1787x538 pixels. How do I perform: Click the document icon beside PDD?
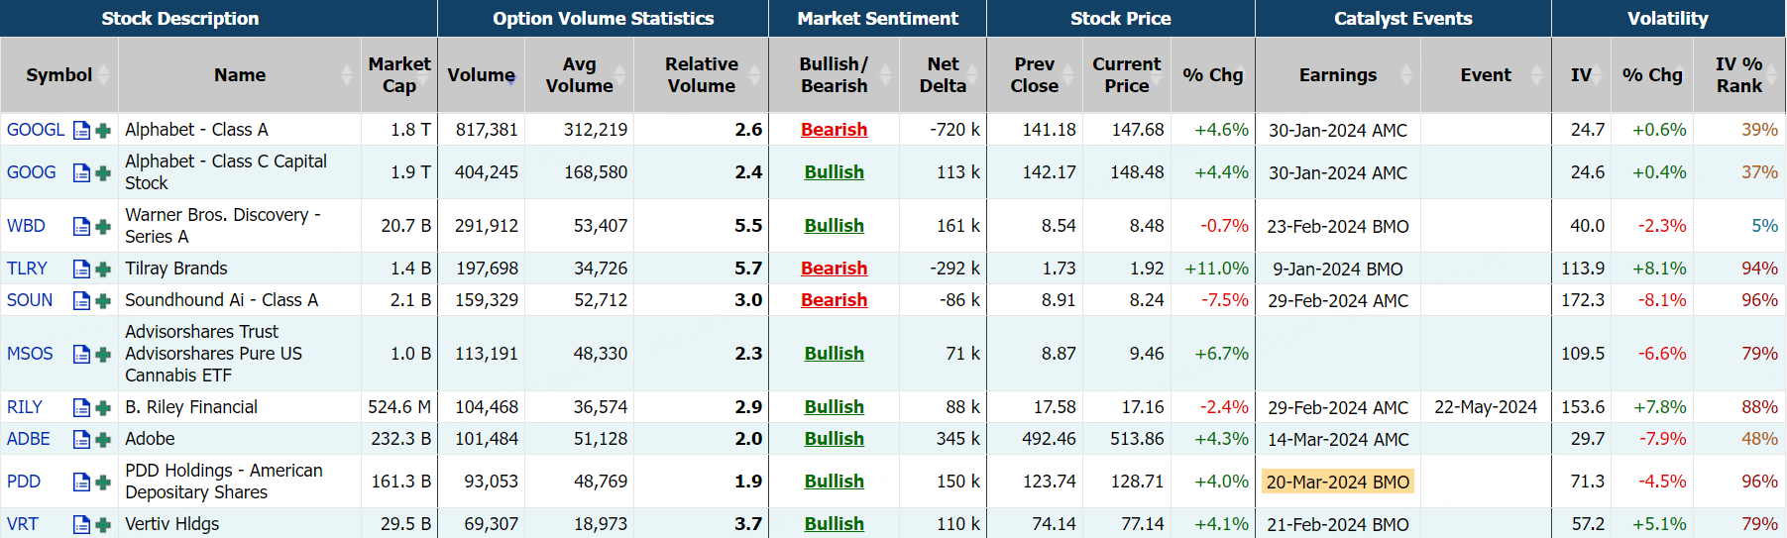pyautogui.click(x=82, y=483)
